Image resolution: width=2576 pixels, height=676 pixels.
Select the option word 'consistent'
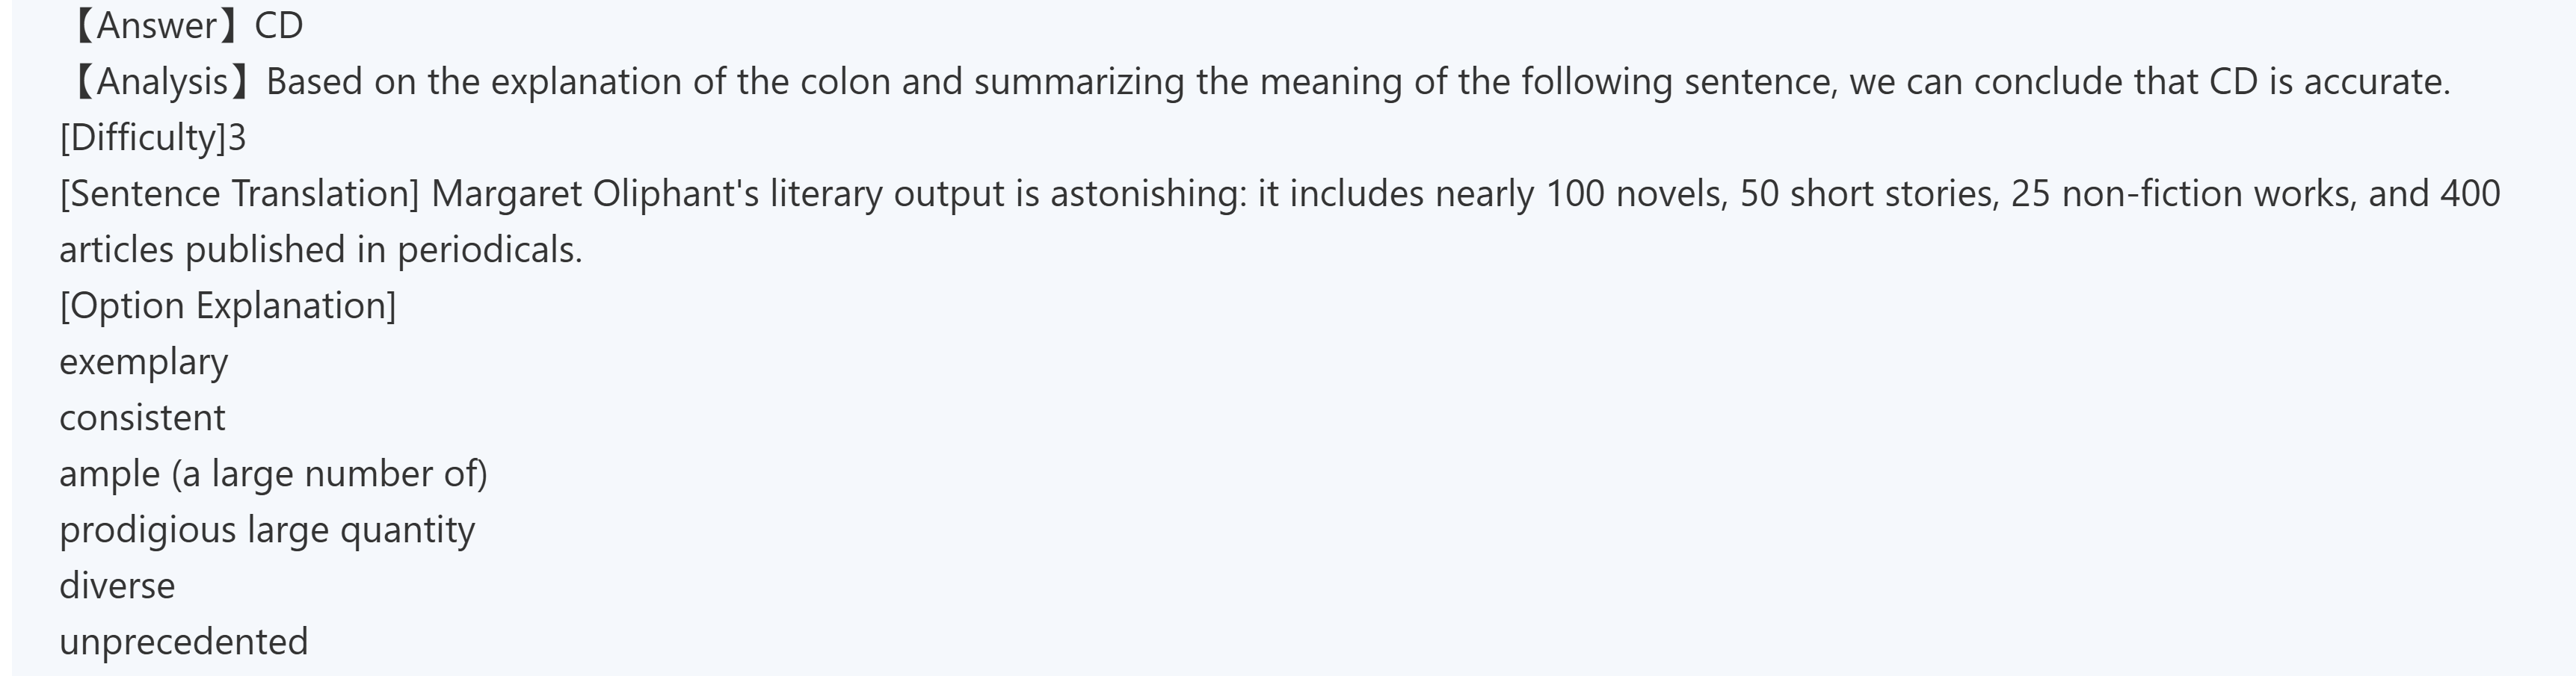click(143, 418)
